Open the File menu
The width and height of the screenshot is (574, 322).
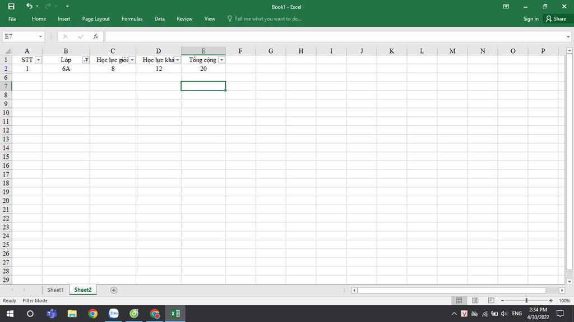[x=12, y=19]
